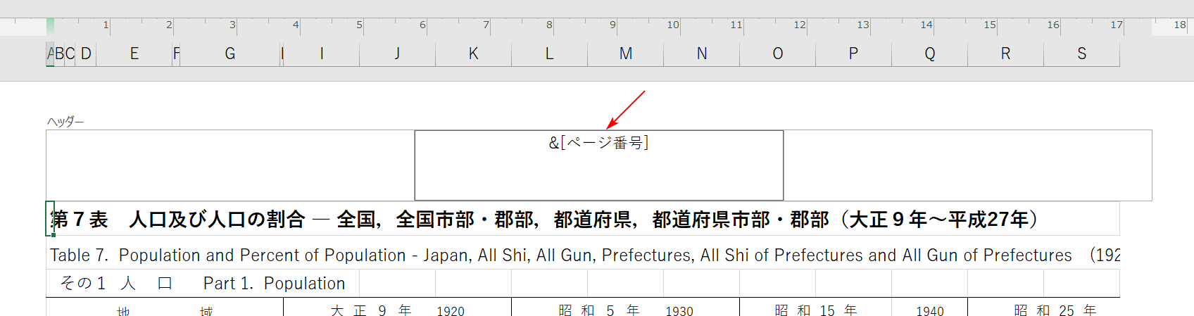Select column J header
This screenshot has height=316, width=1194.
pos(397,54)
